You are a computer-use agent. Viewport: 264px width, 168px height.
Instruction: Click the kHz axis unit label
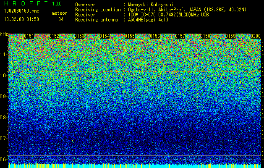coord(4,34)
